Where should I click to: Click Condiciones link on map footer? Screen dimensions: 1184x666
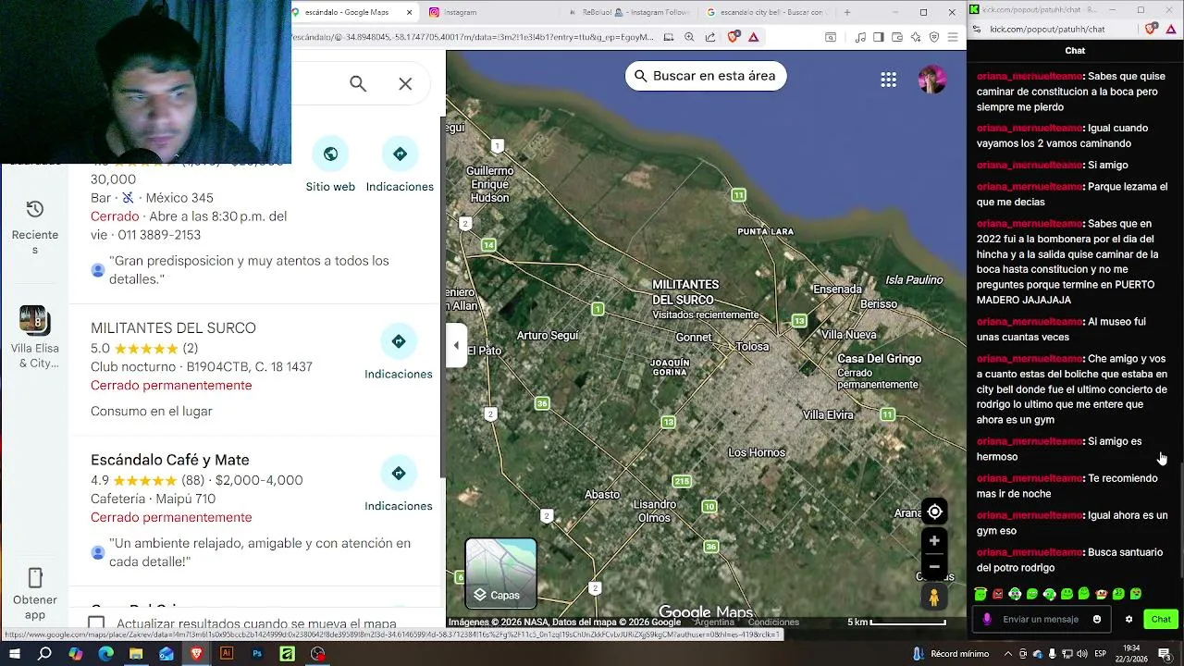(x=773, y=623)
